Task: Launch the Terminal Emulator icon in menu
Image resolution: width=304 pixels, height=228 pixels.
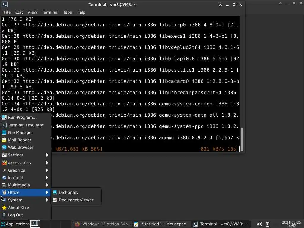Action: [x=4, y=125]
